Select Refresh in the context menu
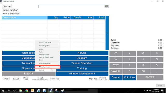Screen dimensions: 166x93 pyautogui.click(x=46, y=70)
